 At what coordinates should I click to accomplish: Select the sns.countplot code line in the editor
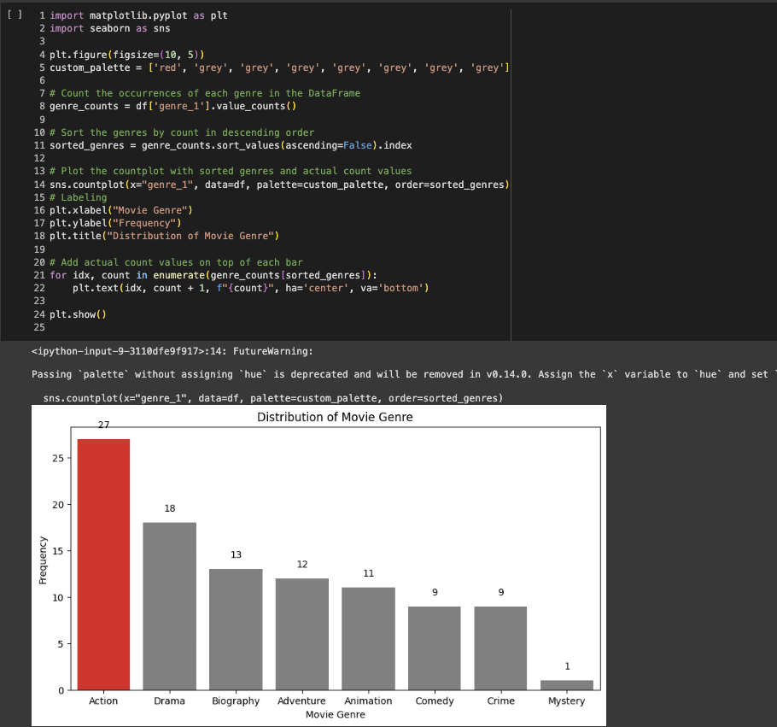(x=279, y=185)
